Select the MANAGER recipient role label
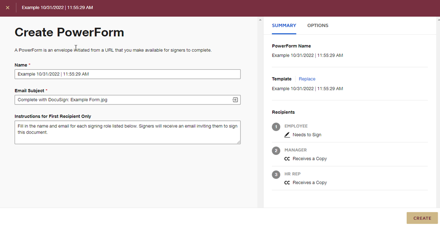 [296, 150]
